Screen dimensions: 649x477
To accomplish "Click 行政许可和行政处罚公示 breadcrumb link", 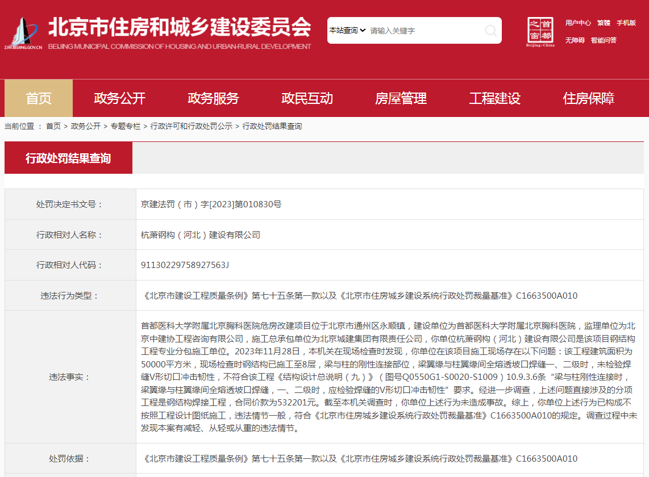I will tap(191, 126).
